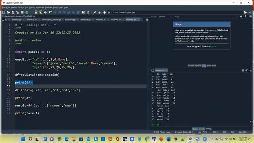The width and height of the screenshot is (254, 143).
Task: Click the Help pane home icon
Action: (241, 17)
